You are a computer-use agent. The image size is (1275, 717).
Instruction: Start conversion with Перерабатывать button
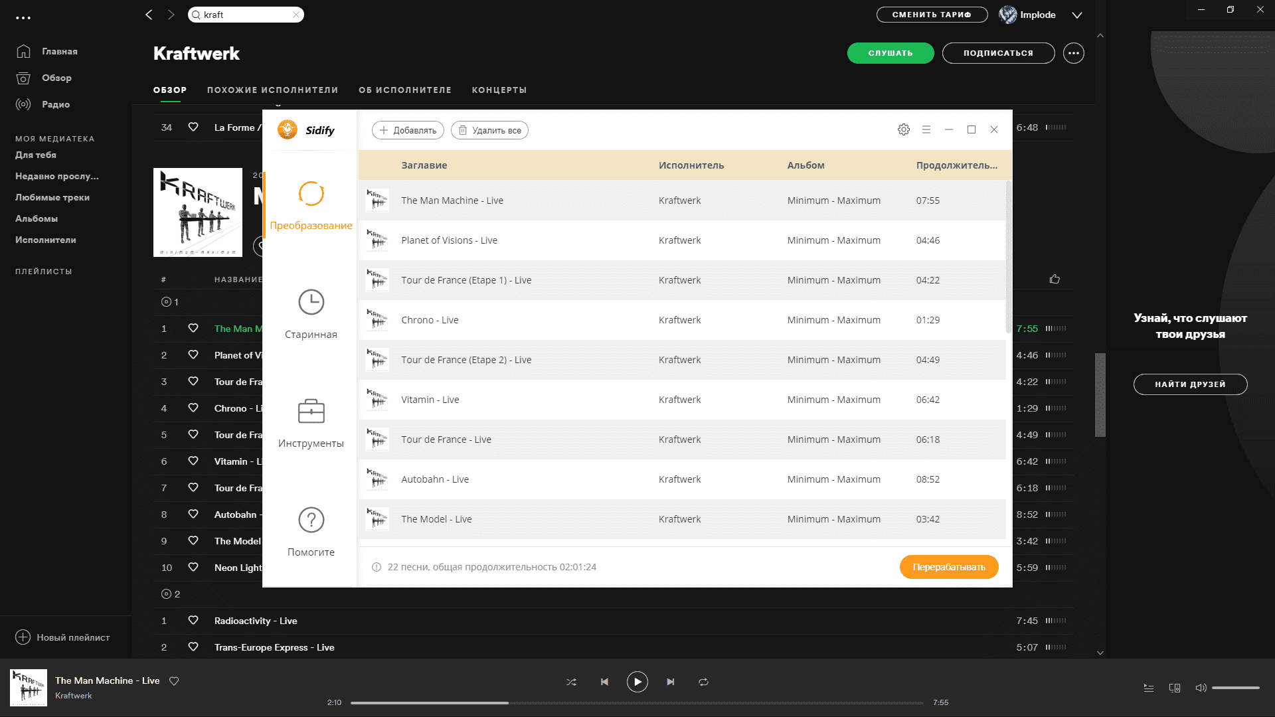(x=949, y=567)
